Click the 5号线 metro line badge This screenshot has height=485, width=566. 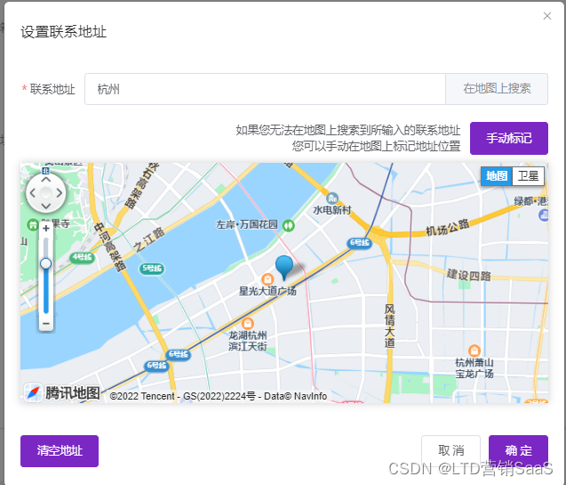[152, 268]
